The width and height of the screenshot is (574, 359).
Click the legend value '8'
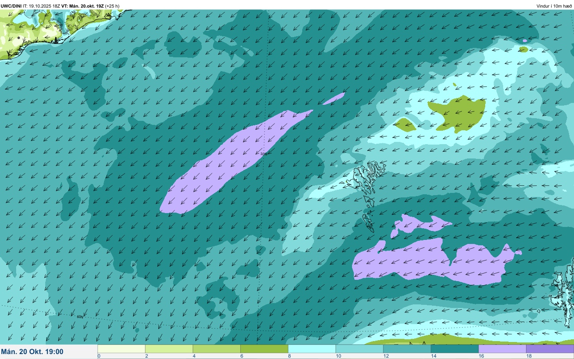[289, 356]
